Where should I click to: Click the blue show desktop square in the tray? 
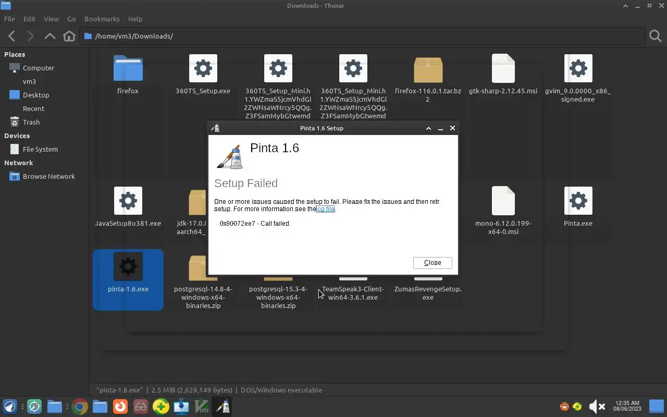tap(656, 407)
